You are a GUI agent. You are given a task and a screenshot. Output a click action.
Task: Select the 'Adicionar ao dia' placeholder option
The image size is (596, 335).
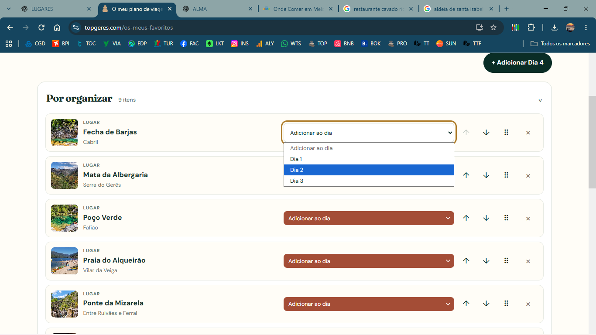[x=369, y=148]
